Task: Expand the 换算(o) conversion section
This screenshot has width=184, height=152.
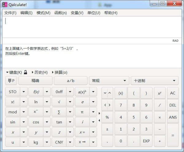Action: coord(60,72)
